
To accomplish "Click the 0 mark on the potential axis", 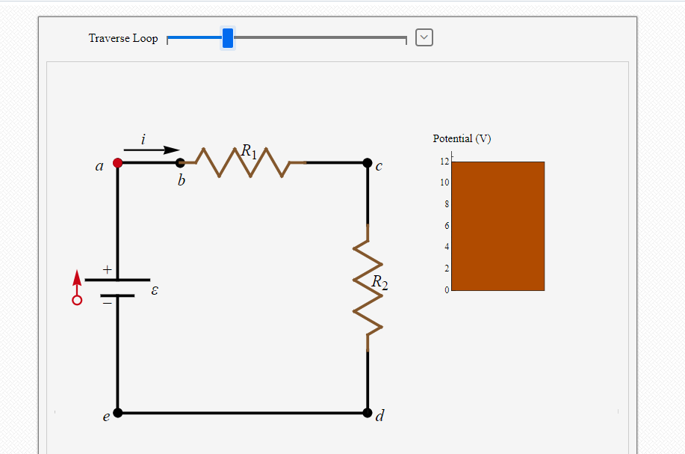I will (x=447, y=290).
